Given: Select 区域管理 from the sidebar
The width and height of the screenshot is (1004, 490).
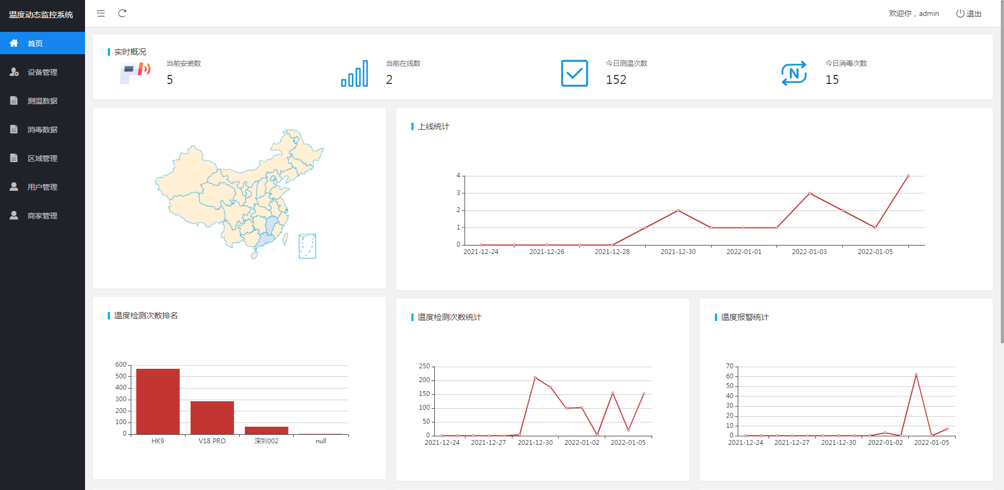Looking at the screenshot, I should point(43,158).
